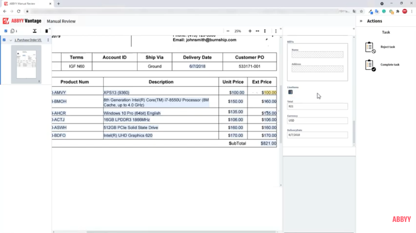Click the Reject task label

[x=388, y=47]
